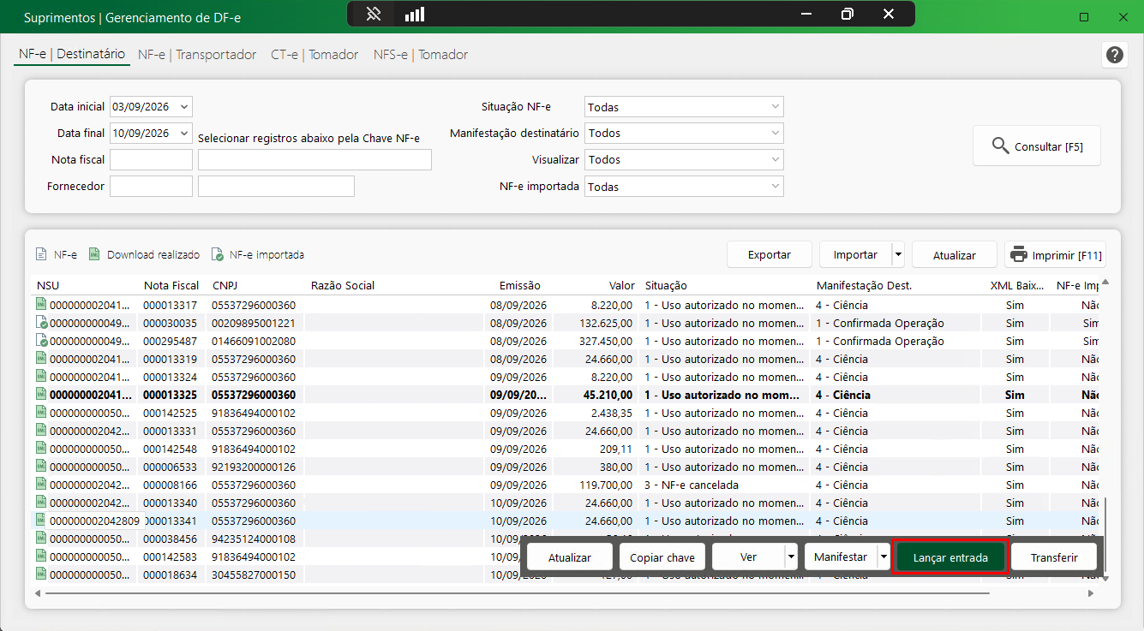
Task: Open the help question mark icon
Action: tap(1114, 55)
